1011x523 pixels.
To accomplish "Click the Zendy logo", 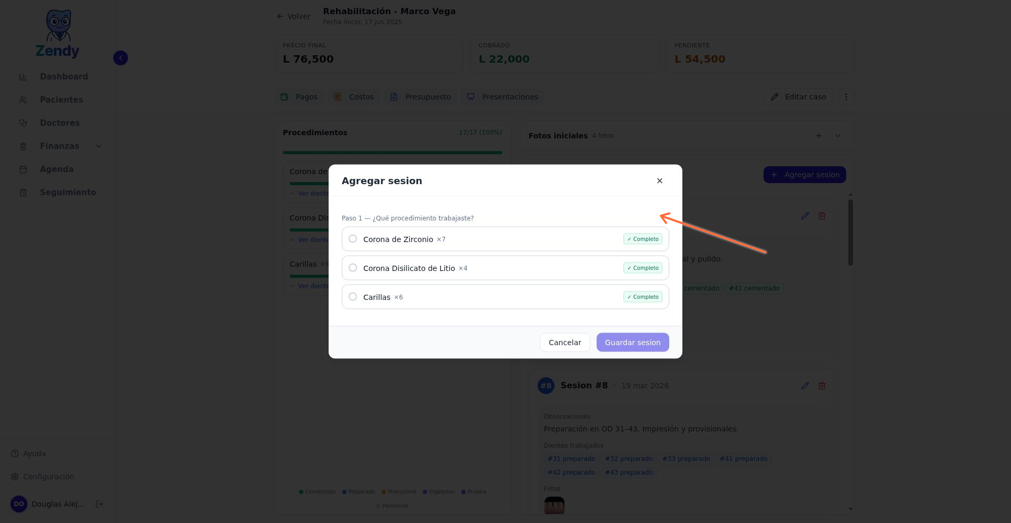I will pos(58,34).
